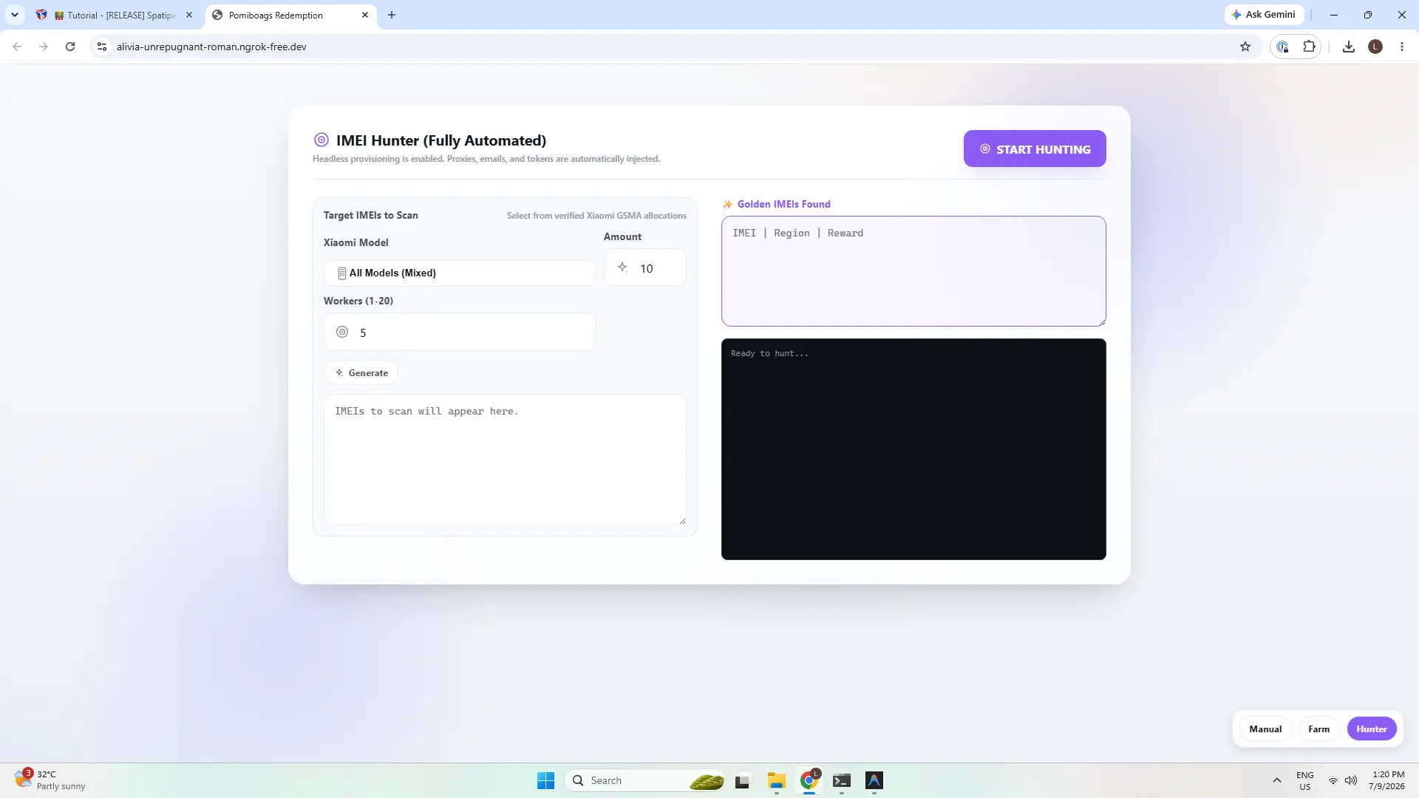Open the browser Downloads icon
Image resolution: width=1419 pixels, height=798 pixels.
pyautogui.click(x=1349, y=47)
